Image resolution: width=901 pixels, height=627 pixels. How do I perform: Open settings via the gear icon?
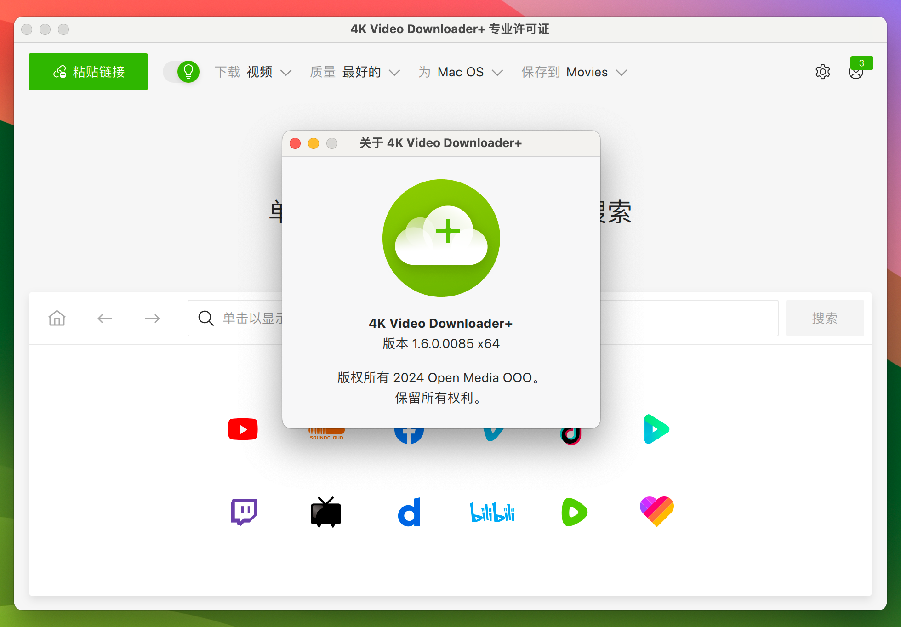pos(823,72)
